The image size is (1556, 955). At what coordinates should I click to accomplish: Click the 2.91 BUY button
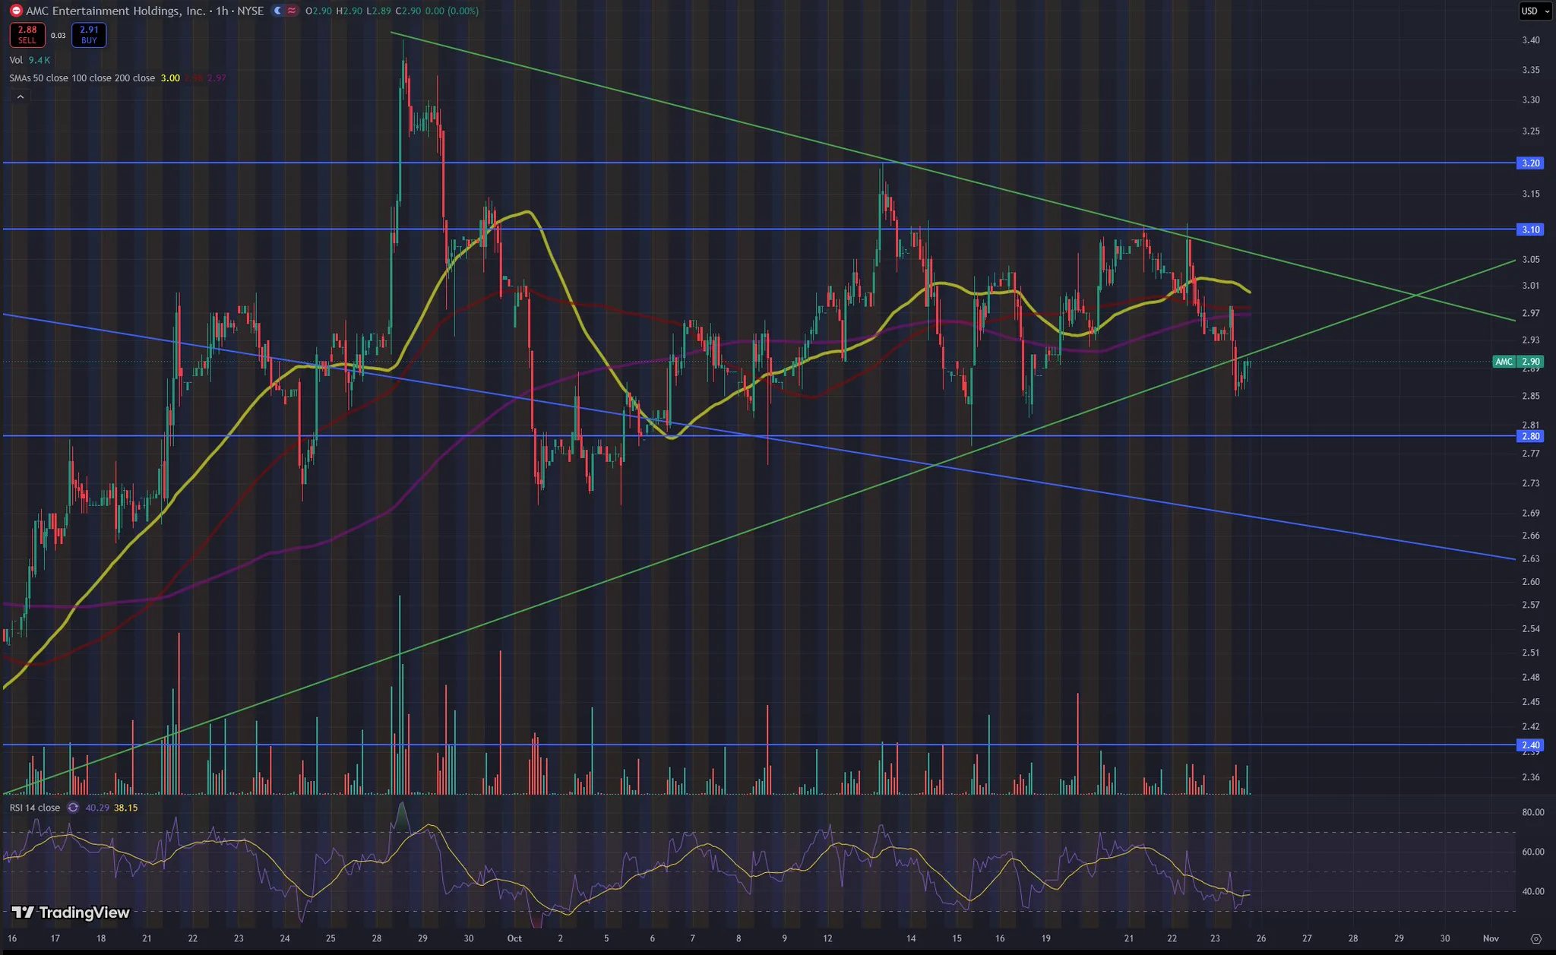click(x=89, y=35)
